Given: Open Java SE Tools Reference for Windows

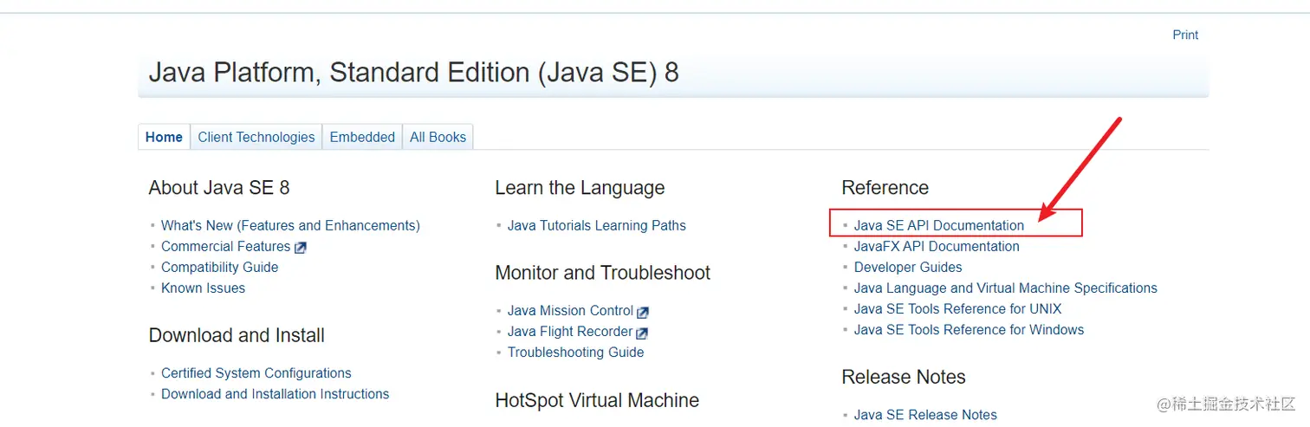Looking at the screenshot, I should 969,329.
